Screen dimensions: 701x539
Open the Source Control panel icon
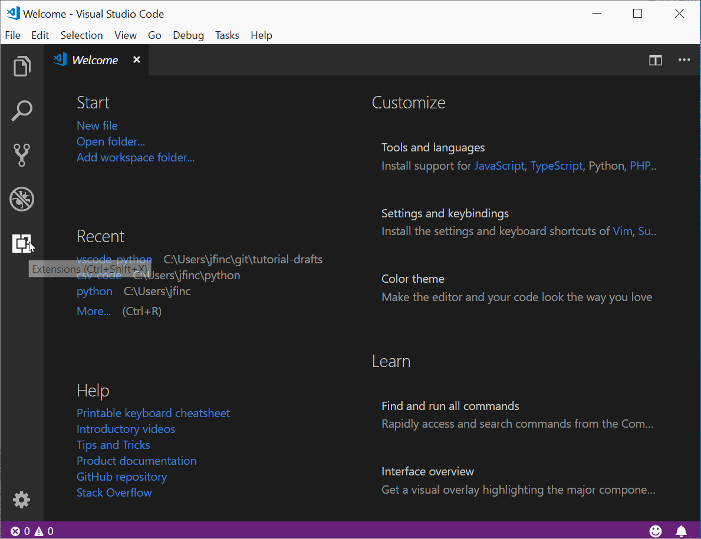click(22, 154)
